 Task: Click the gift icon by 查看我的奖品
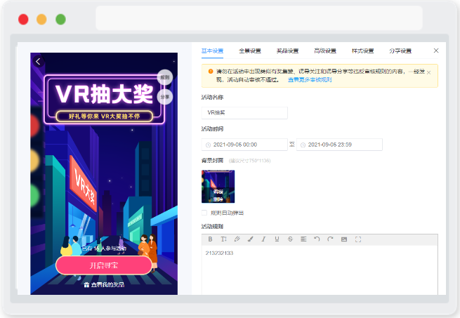coord(86,284)
